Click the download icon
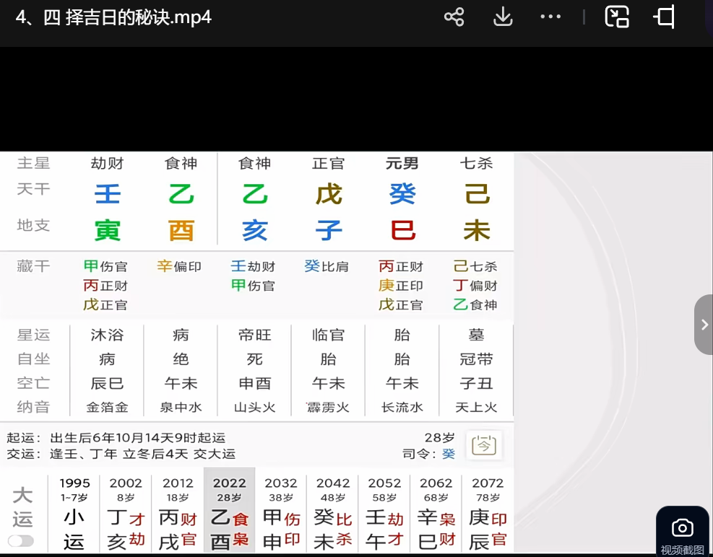 pos(503,17)
